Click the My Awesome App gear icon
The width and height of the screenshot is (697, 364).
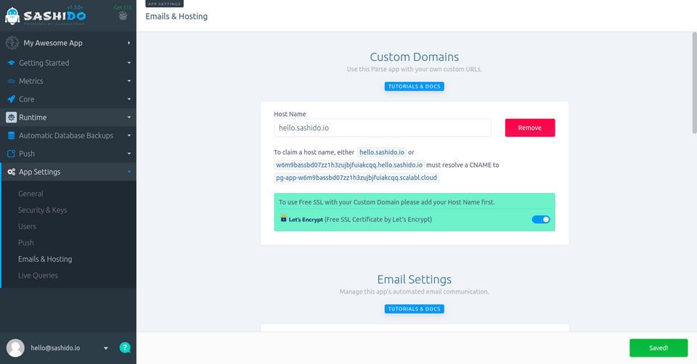pos(12,43)
